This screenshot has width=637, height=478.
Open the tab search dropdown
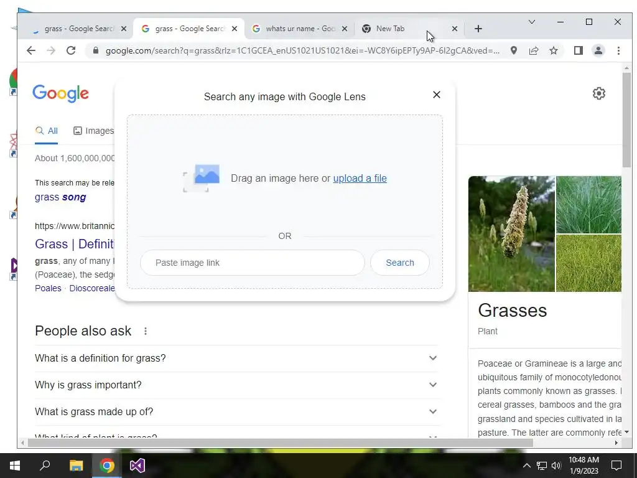coord(531,22)
